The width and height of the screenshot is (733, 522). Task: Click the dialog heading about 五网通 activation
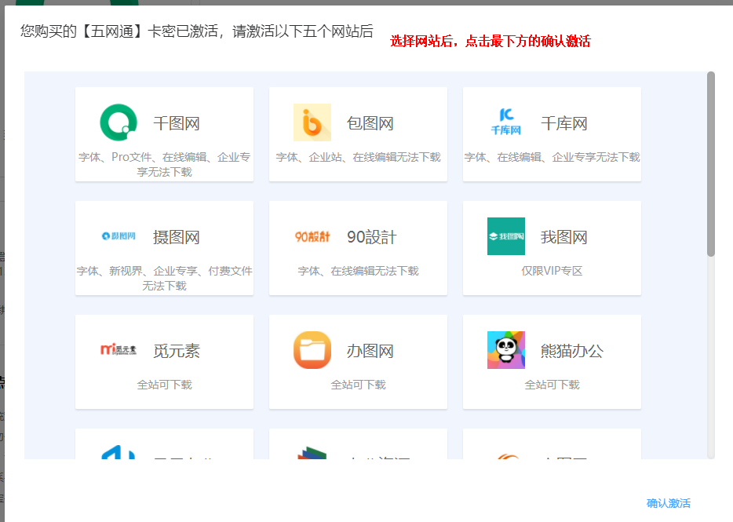(x=197, y=31)
